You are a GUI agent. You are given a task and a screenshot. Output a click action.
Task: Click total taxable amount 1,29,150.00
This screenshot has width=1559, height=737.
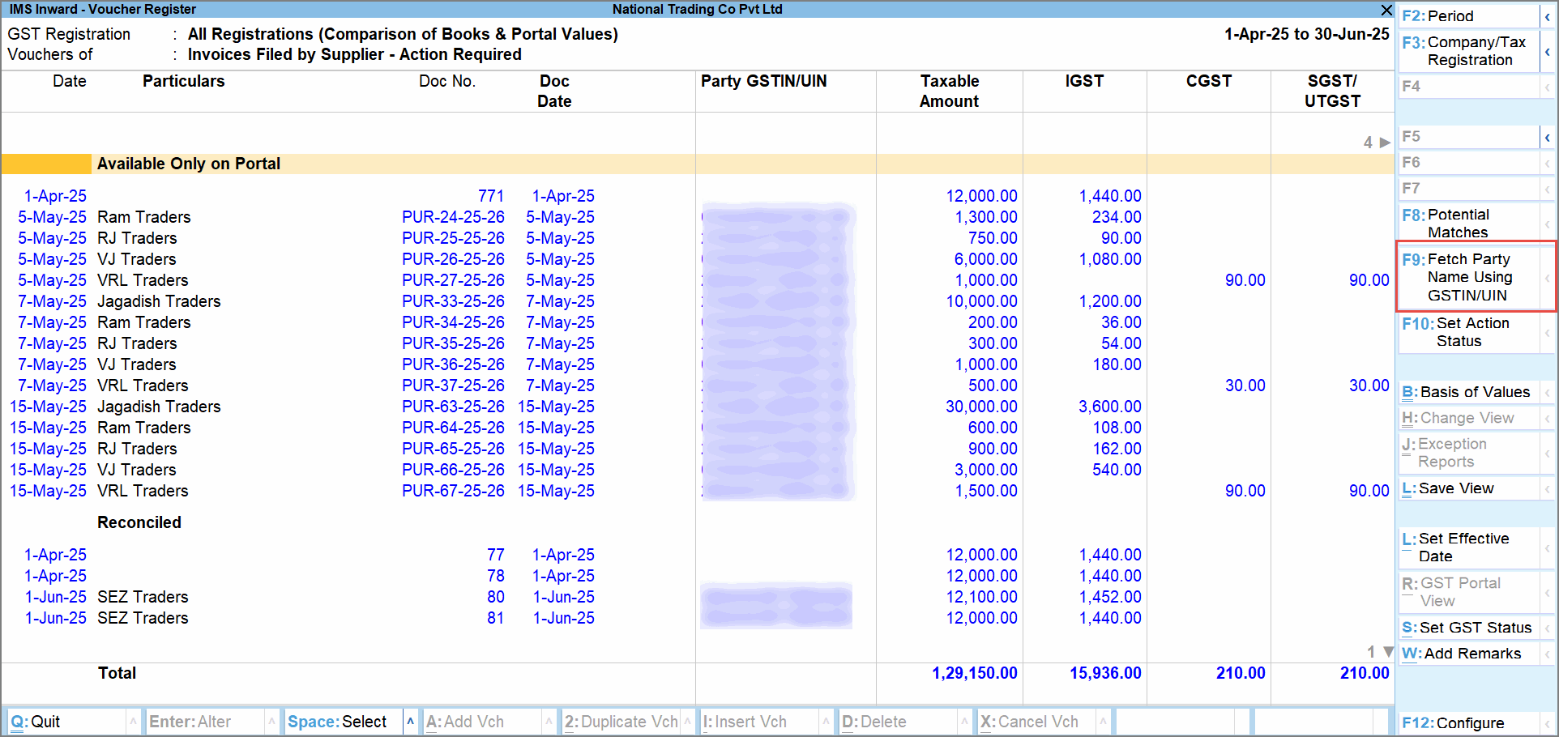click(x=975, y=673)
